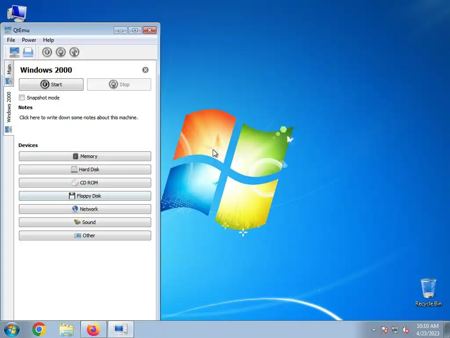Close the Windows 2000 machine tab
The image size is (450, 338).
145,70
